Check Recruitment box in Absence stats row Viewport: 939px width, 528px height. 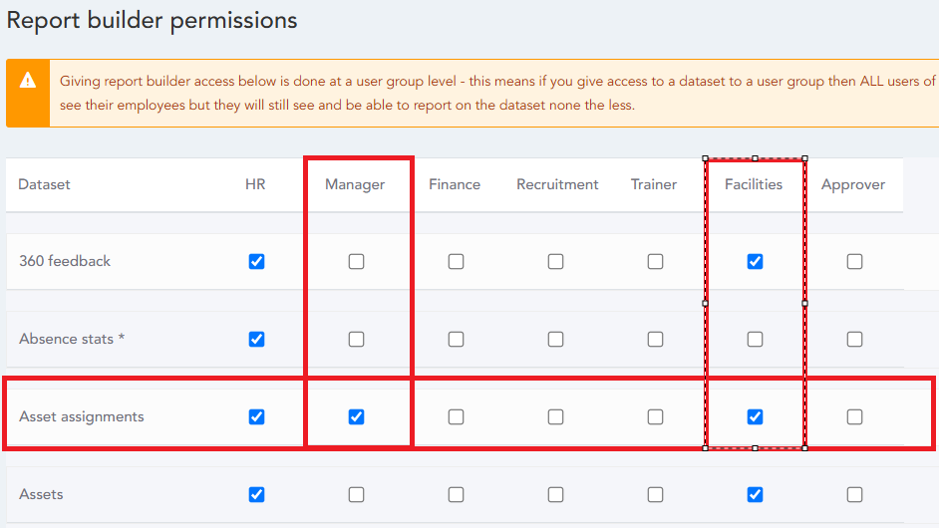(x=555, y=340)
